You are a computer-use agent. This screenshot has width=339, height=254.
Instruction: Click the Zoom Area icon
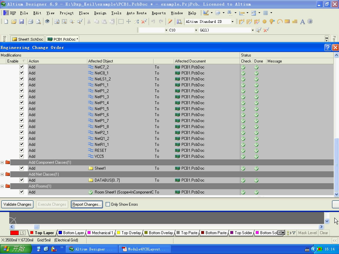[x=65, y=21]
